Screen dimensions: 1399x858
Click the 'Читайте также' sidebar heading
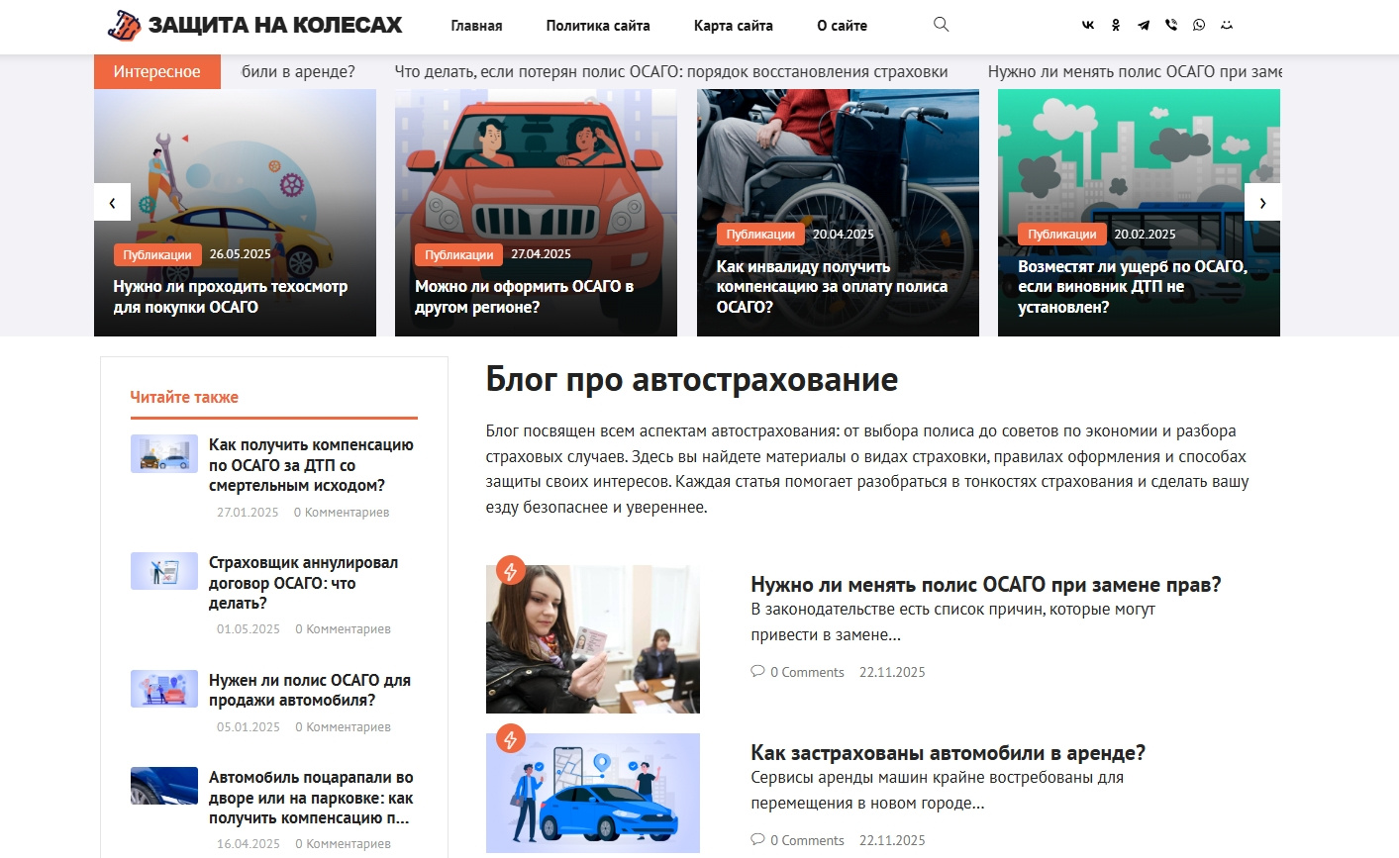184,397
